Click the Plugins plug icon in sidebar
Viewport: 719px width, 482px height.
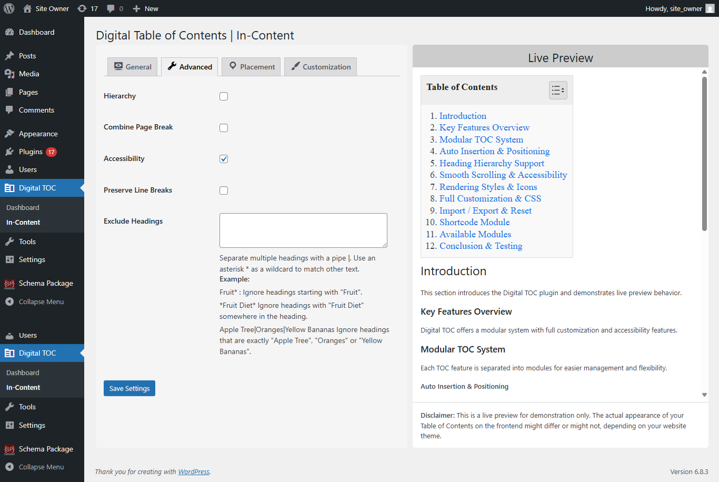(9, 152)
